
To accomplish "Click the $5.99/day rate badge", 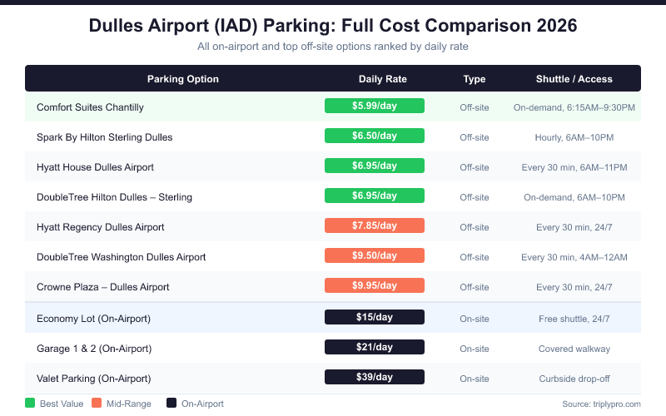I will 375,106.
